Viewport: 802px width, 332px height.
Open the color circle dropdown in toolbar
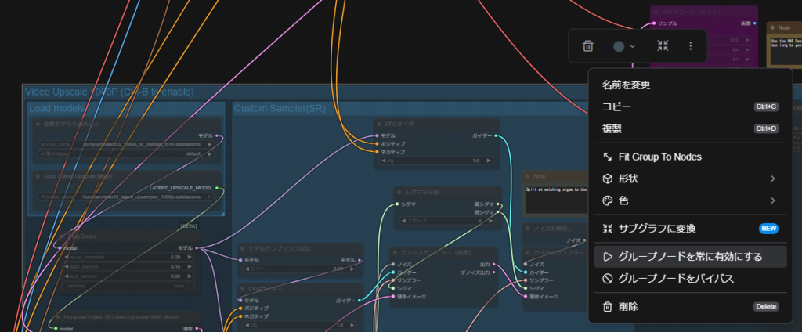[624, 46]
